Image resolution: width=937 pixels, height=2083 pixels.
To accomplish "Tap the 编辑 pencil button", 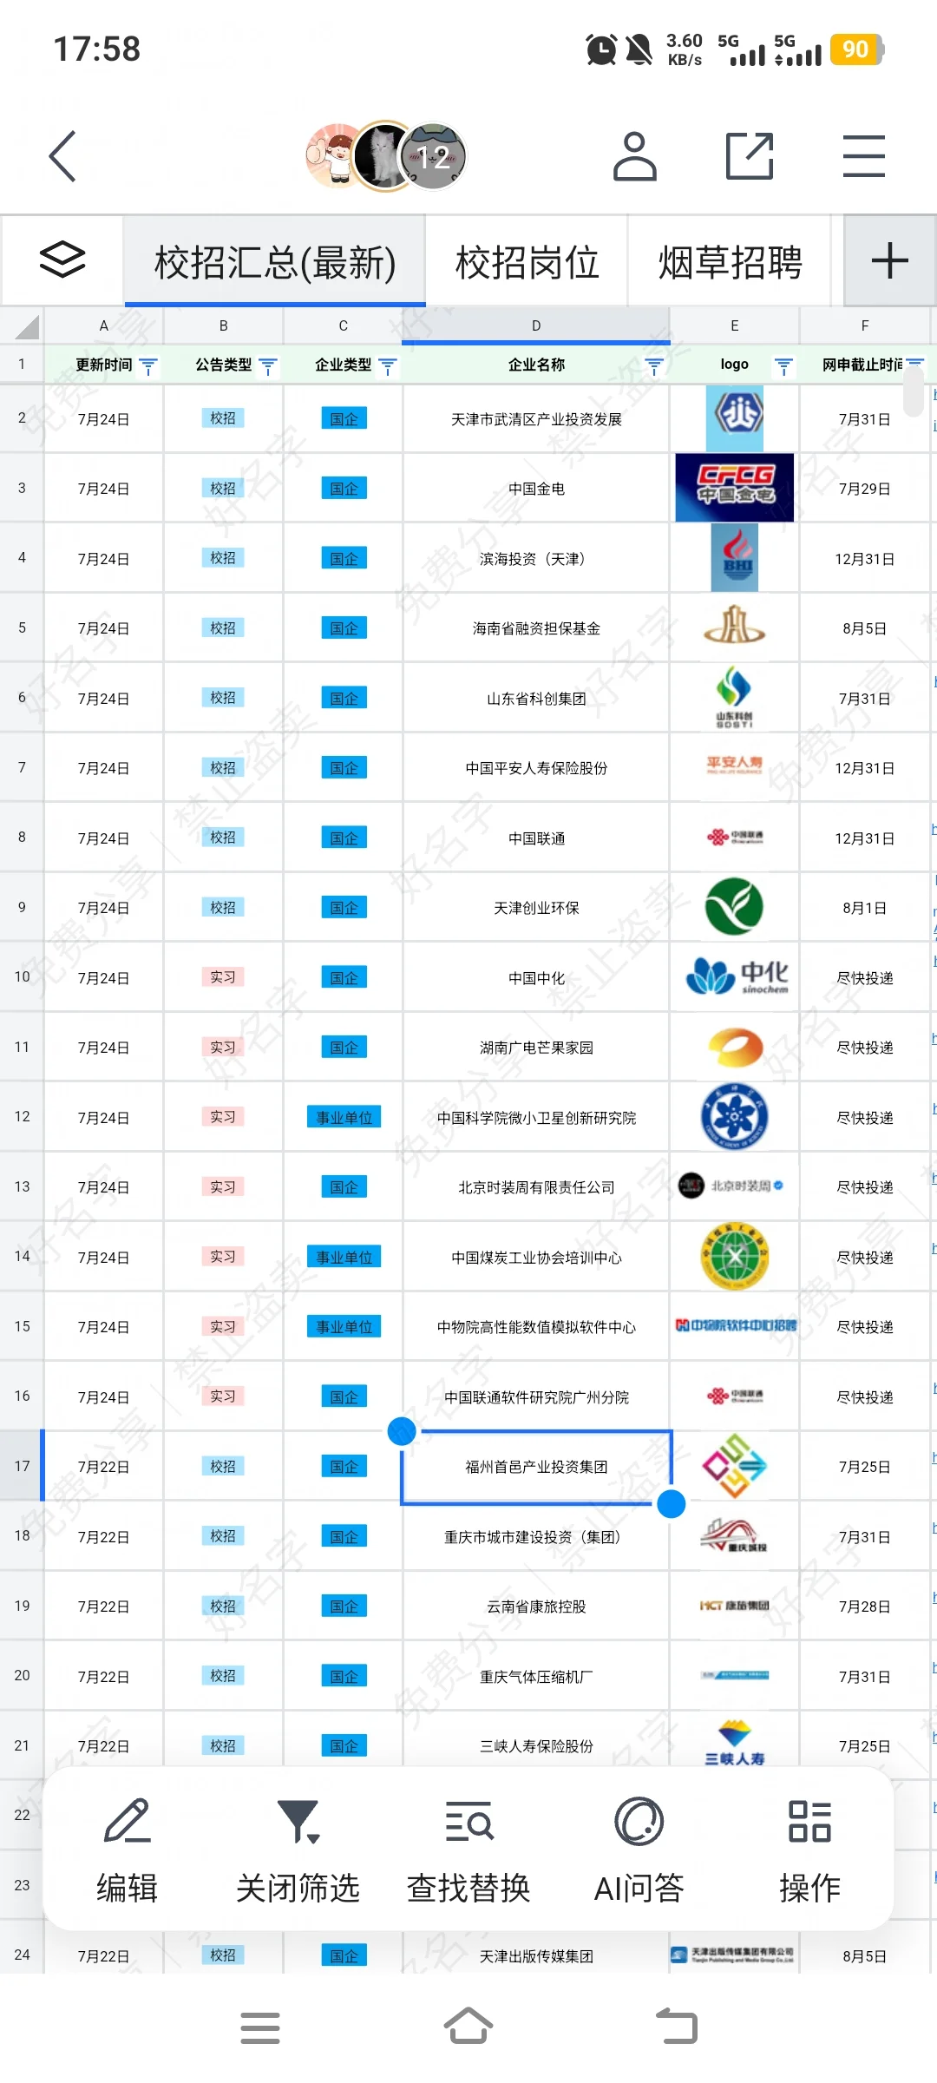I will pos(127,1849).
